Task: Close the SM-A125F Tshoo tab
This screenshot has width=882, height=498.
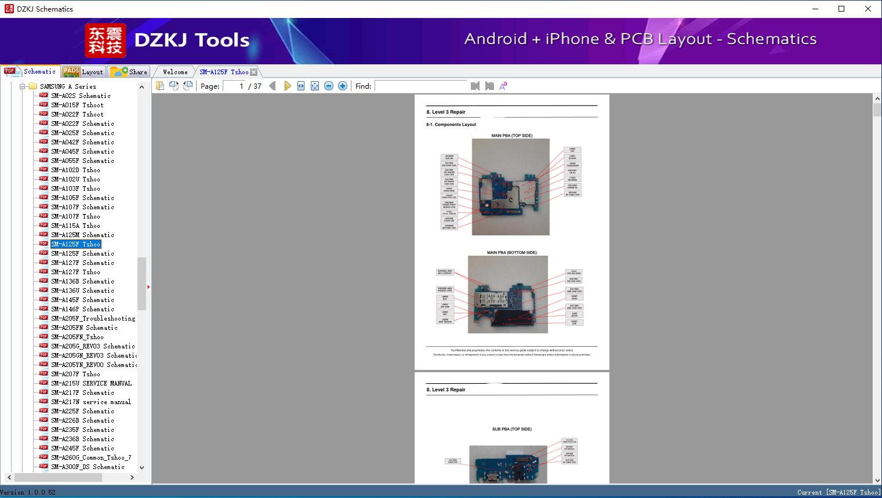Action: [x=254, y=72]
